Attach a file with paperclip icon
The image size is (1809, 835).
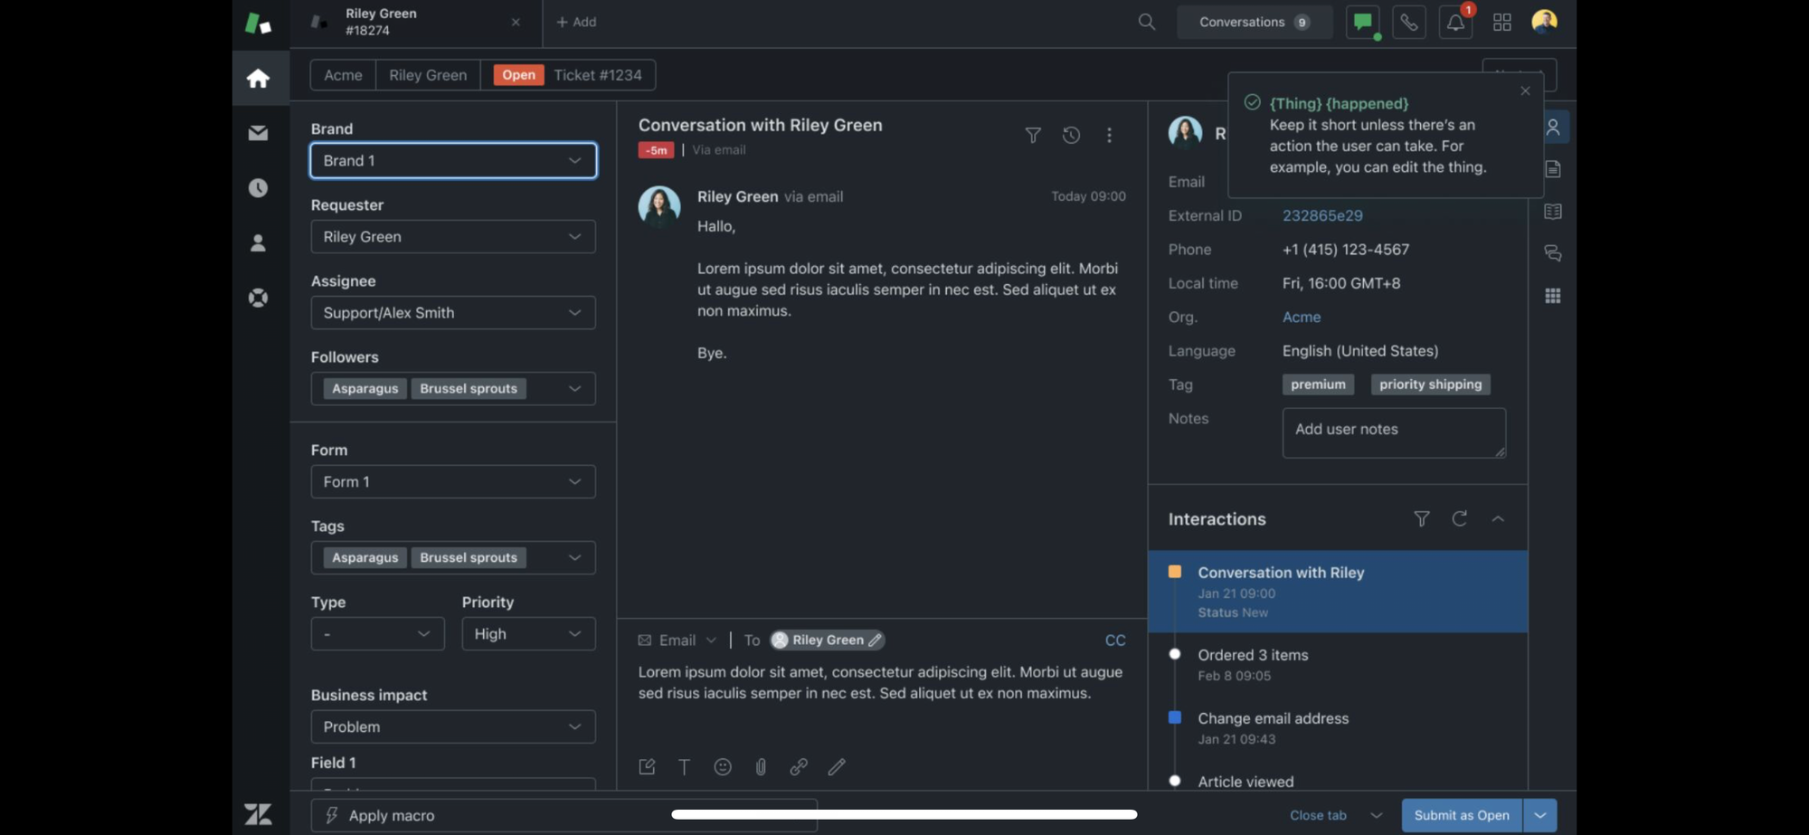coord(761,767)
